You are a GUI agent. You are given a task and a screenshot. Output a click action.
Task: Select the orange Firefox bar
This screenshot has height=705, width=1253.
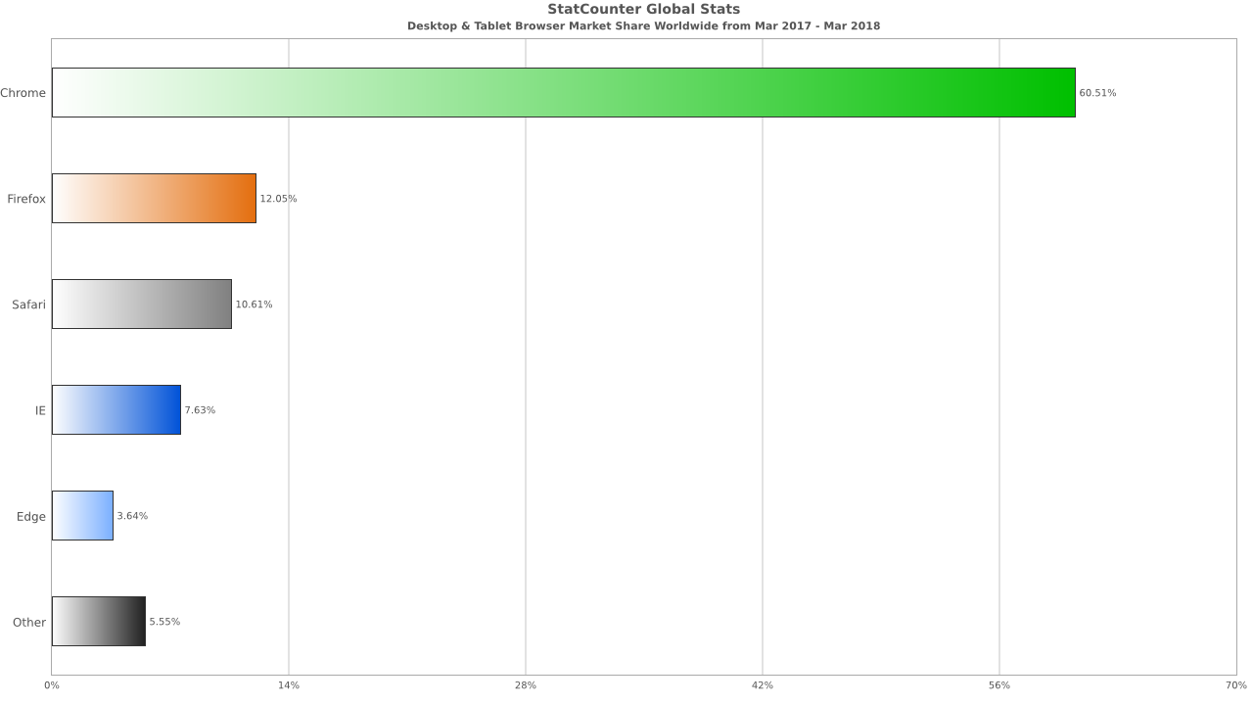(x=154, y=199)
